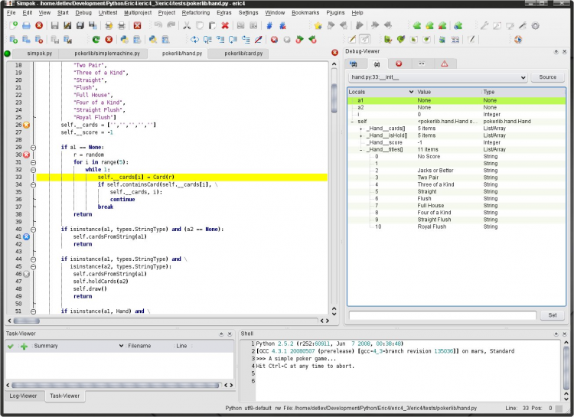
Task: Toggle the conditional breakpoint on line 26
Action: (x=26, y=125)
